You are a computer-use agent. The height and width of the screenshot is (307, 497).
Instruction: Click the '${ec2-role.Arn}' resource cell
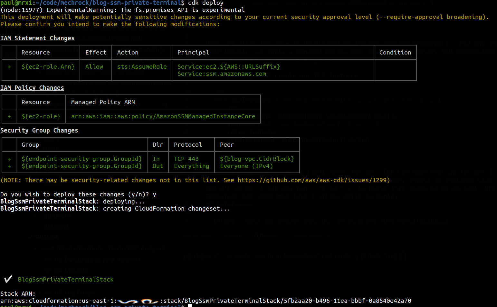pyautogui.click(x=48, y=66)
